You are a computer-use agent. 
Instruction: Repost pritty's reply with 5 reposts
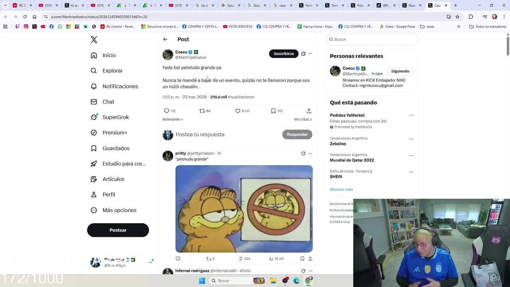208,259
